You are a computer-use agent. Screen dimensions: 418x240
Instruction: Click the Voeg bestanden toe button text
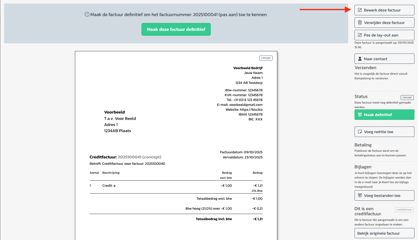[382, 196]
